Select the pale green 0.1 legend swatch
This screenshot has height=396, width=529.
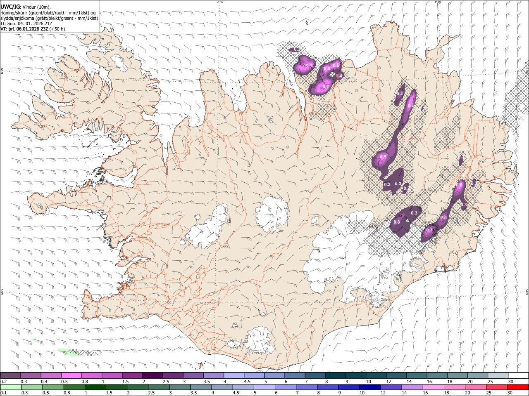tap(11, 387)
